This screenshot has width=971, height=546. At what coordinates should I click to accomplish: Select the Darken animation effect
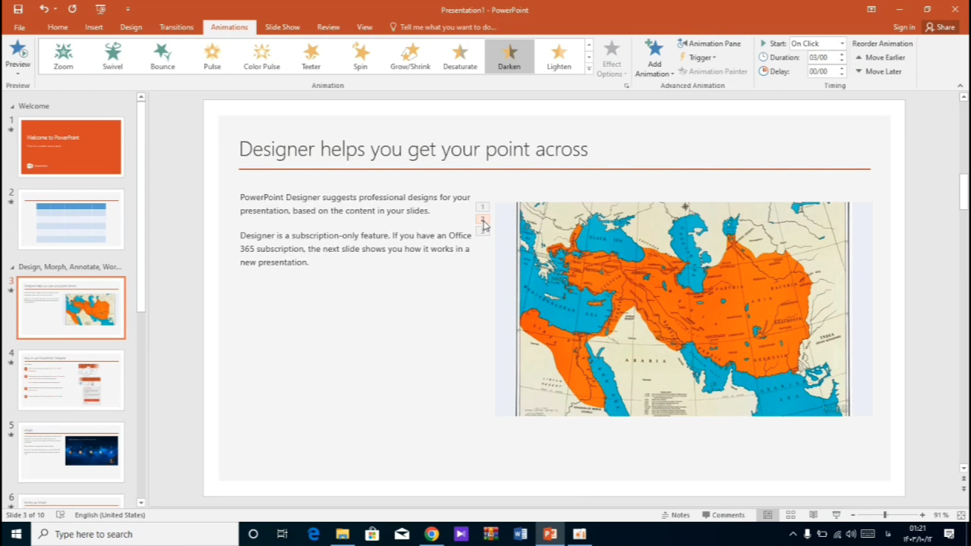click(509, 57)
